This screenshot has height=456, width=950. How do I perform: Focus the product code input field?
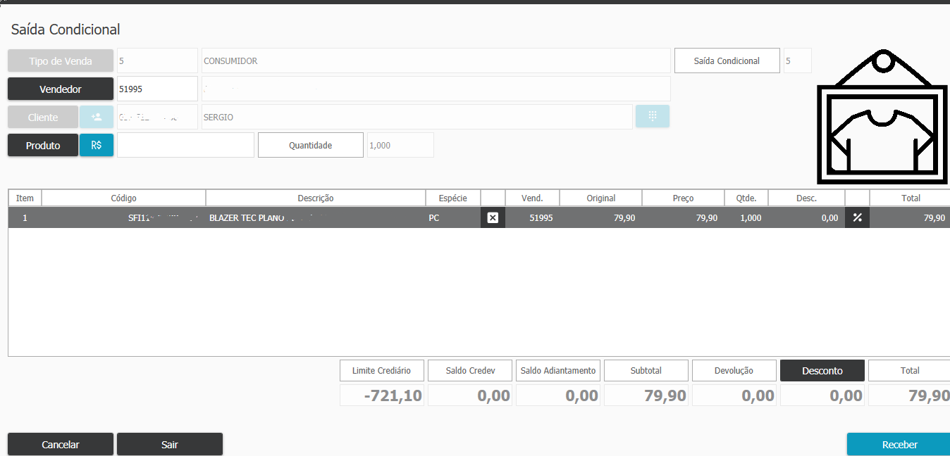(x=185, y=145)
